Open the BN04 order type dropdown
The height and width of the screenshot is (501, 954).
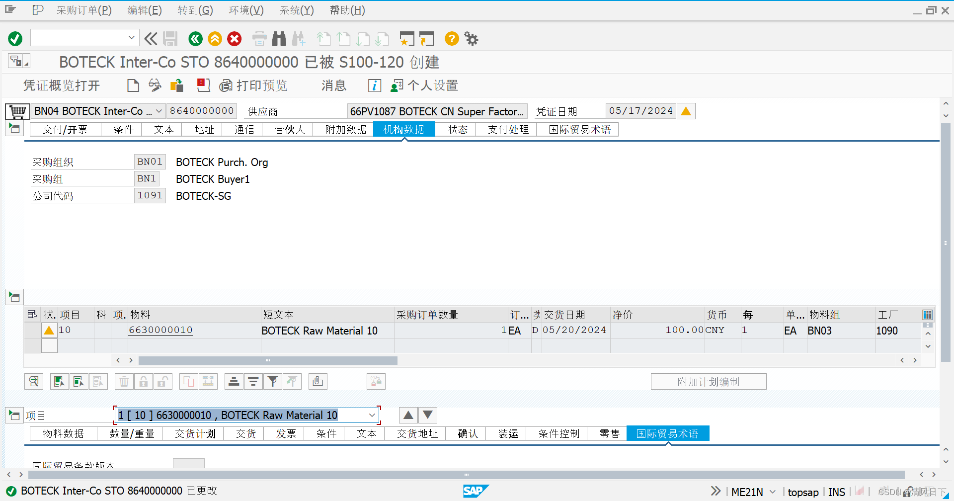158,111
